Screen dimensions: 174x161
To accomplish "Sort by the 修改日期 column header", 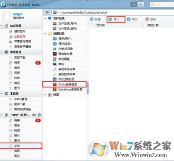I will click(x=153, y=26).
